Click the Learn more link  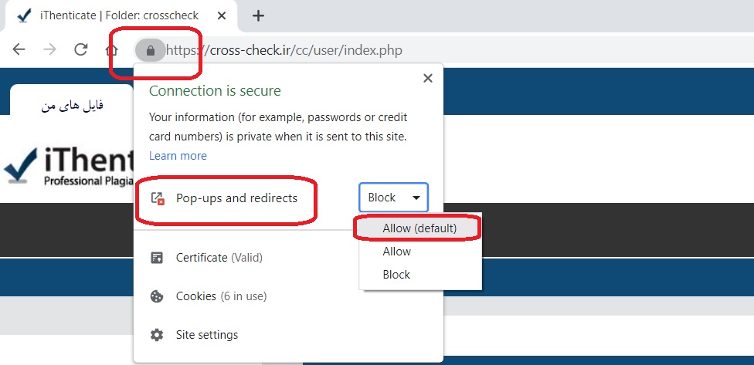pos(178,156)
